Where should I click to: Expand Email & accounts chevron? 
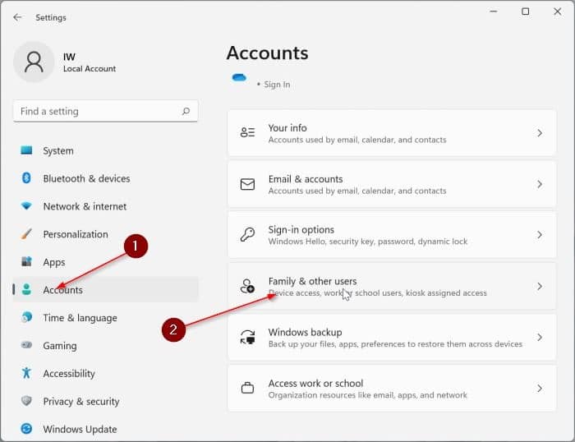tap(540, 184)
